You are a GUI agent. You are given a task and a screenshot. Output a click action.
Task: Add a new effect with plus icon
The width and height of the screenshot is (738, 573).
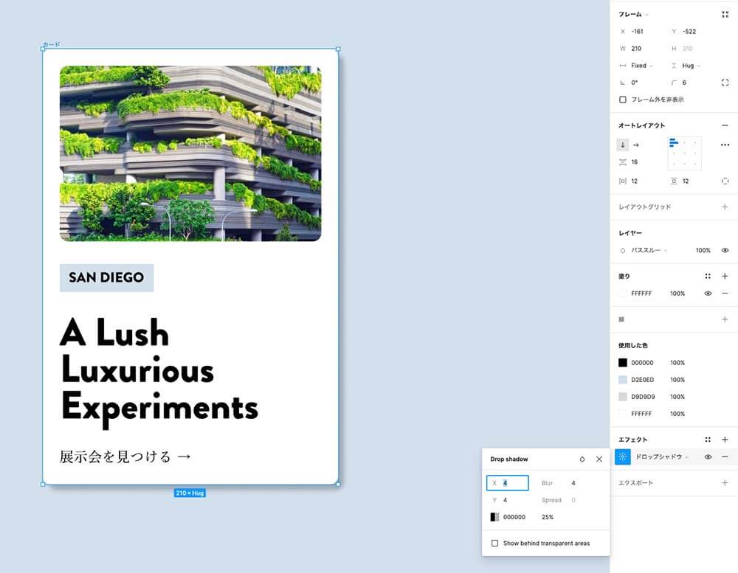click(725, 440)
